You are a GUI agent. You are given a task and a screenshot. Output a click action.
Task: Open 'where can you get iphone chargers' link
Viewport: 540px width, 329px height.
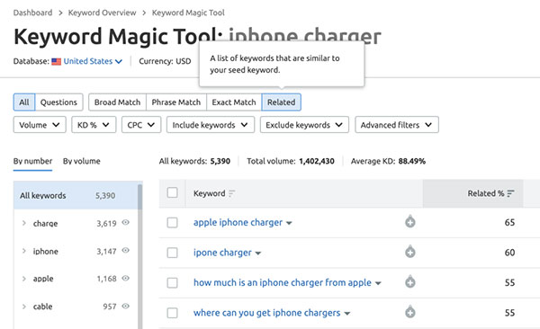click(x=267, y=313)
